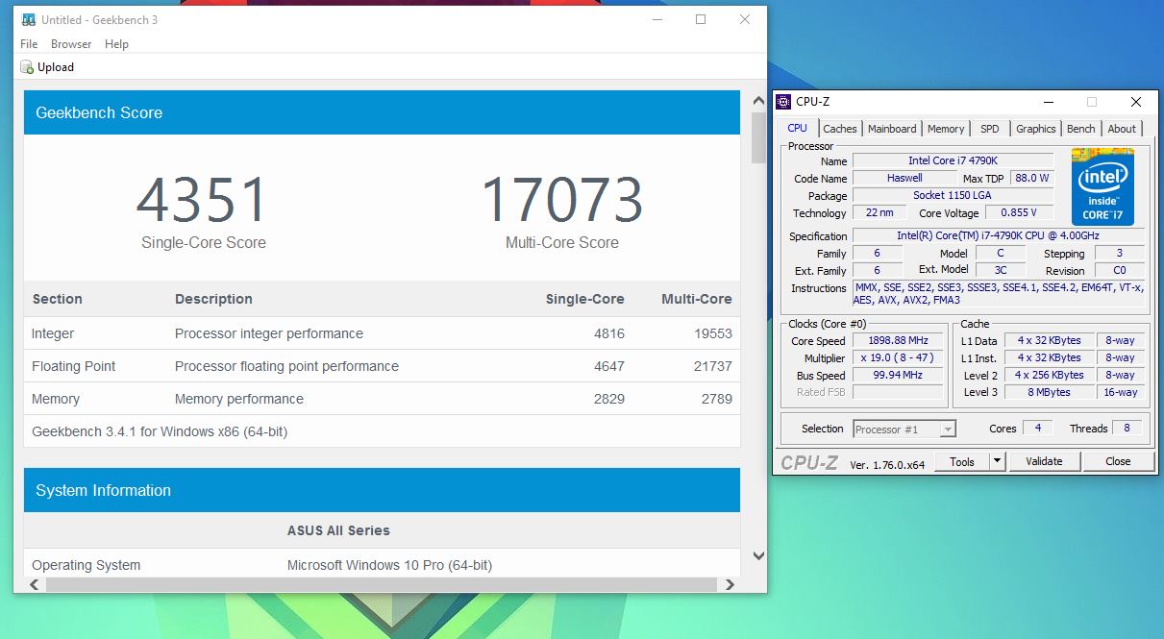Image resolution: width=1164 pixels, height=639 pixels.
Task: Click the Geekbench vertical scrollbar up arrow
Action: point(758,99)
